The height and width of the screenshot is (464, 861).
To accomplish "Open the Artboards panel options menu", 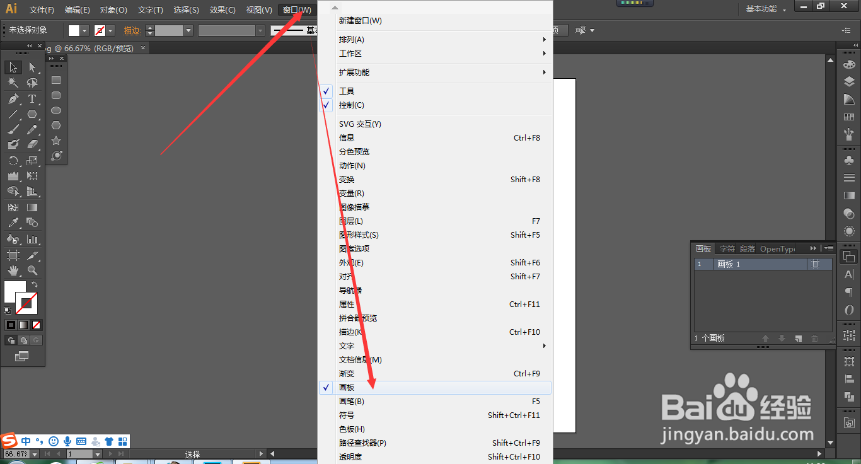I will click(x=828, y=249).
